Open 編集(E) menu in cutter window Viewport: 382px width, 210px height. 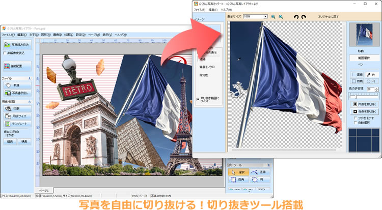point(213,10)
